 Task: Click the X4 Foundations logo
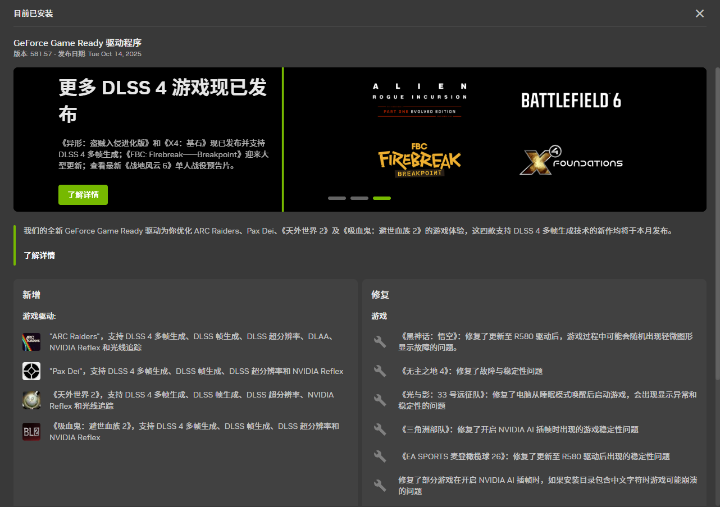tap(571, 160)
